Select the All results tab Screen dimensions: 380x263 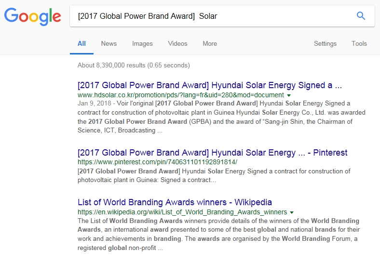click(x=81, y=43)
